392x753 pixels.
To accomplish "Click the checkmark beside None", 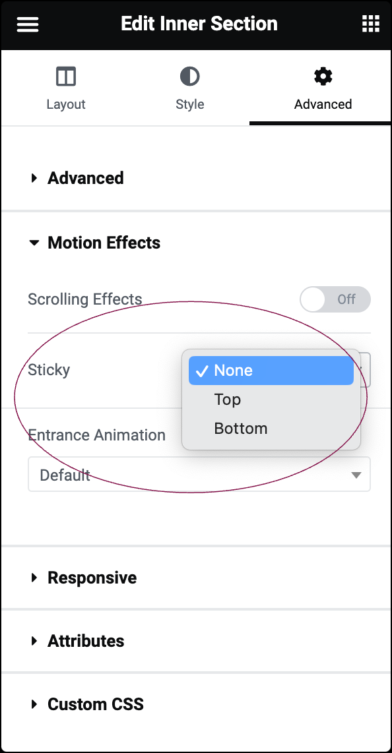I will coord(201,370).
